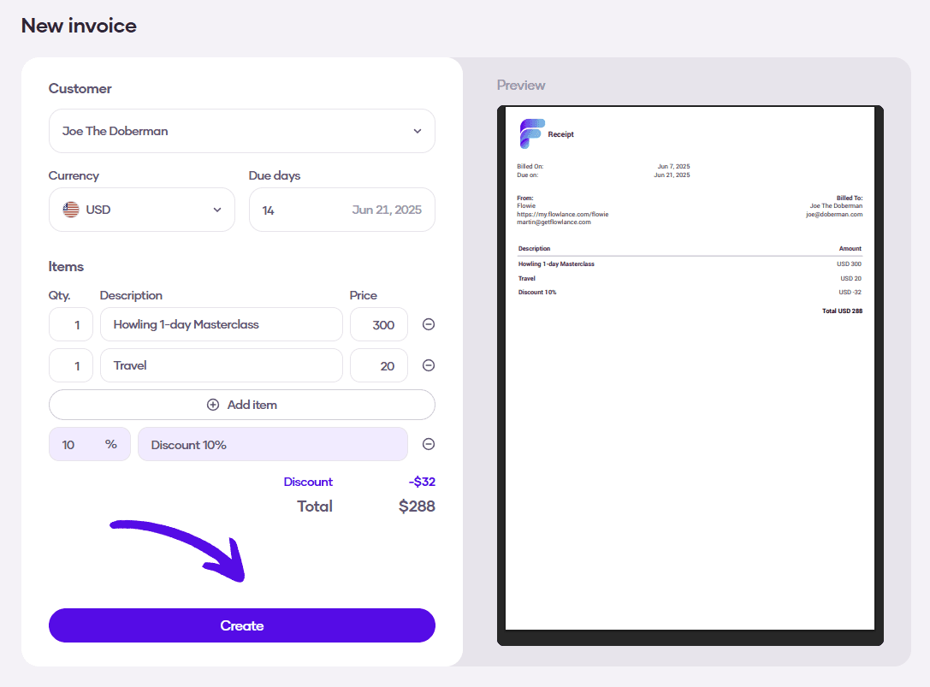Open the Customer dropdown
Viewport: 930px width, 687px height.
(x=242, y=131)
